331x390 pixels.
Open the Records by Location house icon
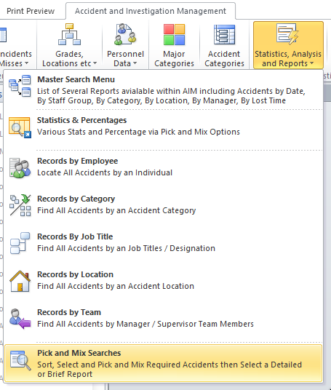(x=20, y=281)
